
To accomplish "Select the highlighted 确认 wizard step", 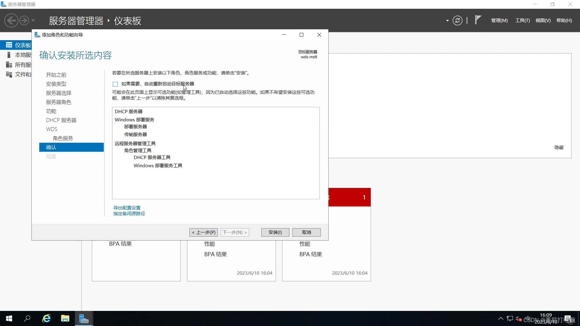I will coord(71,147).
